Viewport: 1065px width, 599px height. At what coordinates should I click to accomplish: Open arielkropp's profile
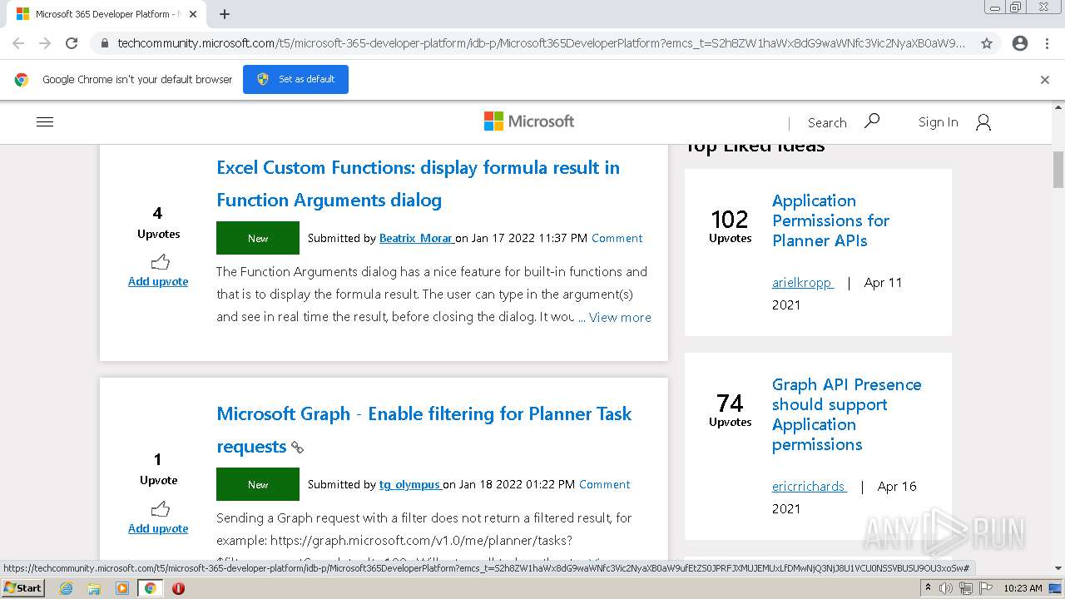[x=802, y=283]
